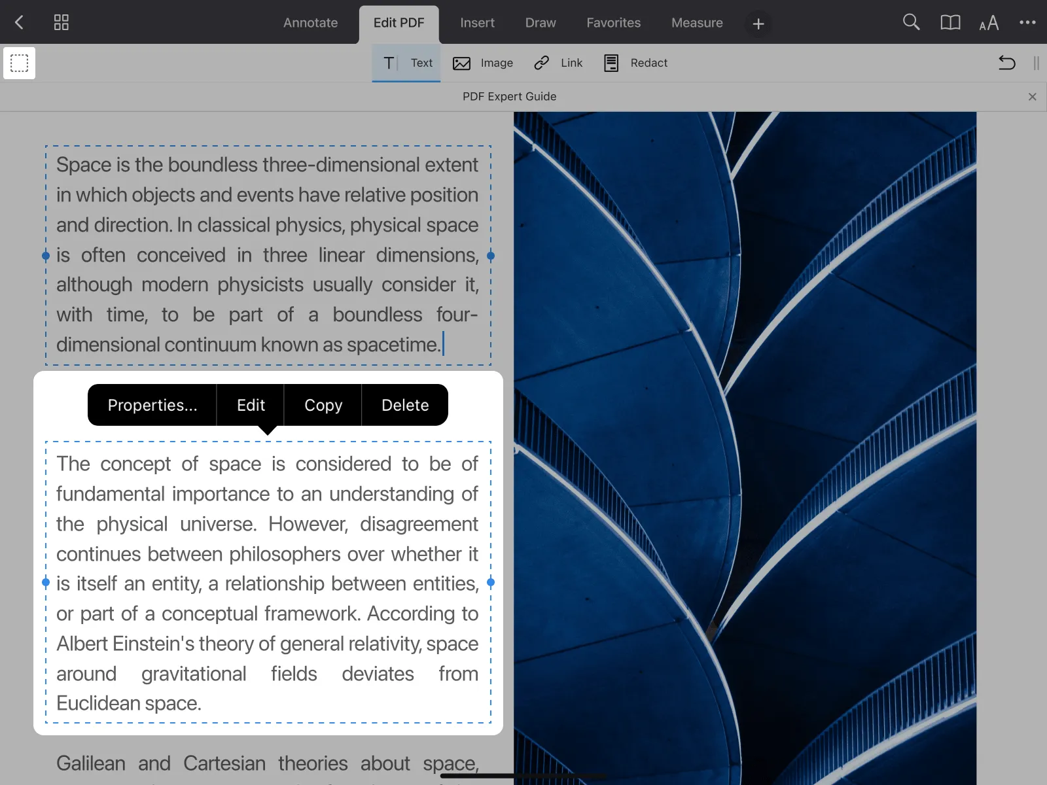Add a new tool with the plus button

(x=757, y=24)
